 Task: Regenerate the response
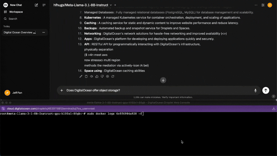113,76
